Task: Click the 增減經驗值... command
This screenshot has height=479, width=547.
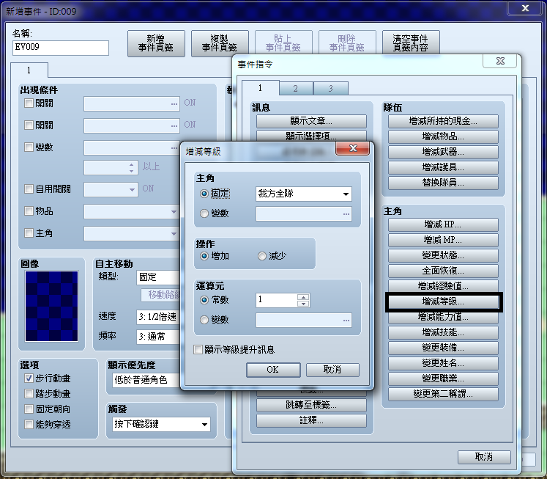Action: pyautogui.click(x=443, y=286)
